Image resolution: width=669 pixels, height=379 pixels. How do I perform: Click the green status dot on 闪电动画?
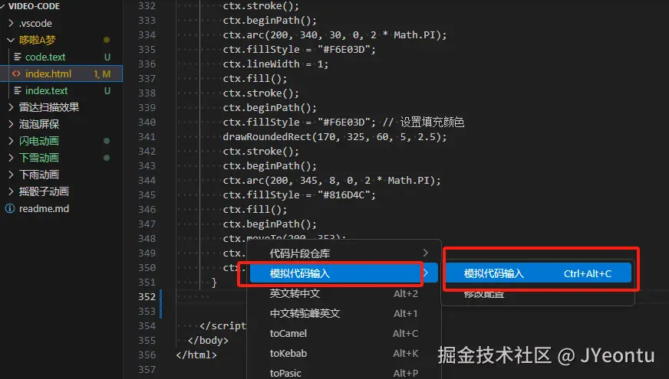click(x=107, y=141)
